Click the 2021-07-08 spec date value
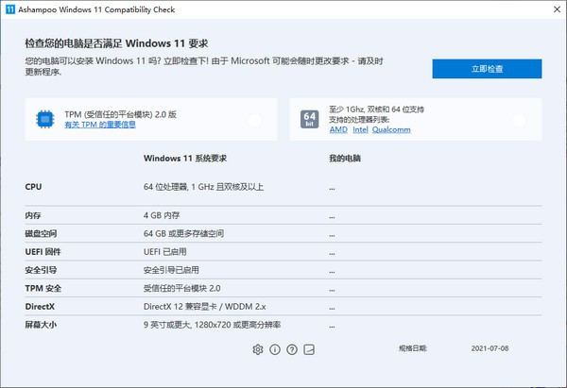The image size is (567, 388). 490,348
